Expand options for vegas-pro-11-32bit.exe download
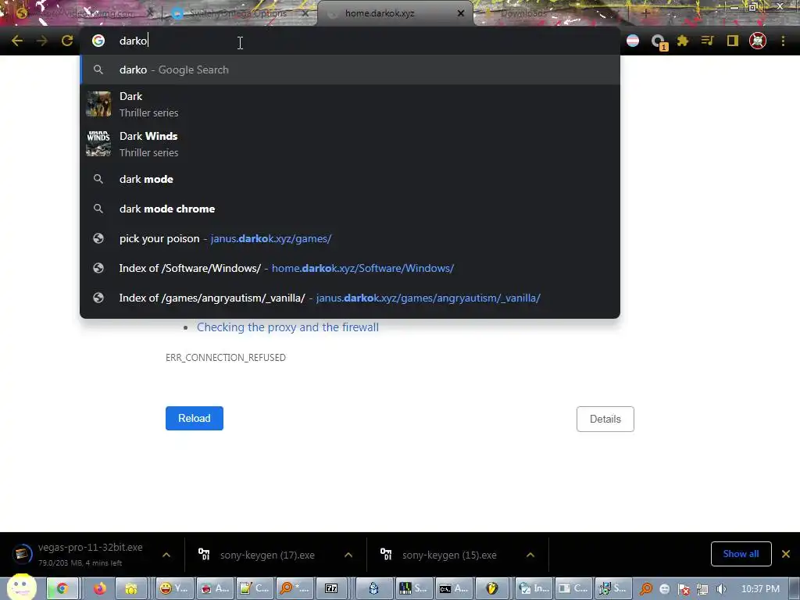The height and width of the screenshot is (600, 800). (166, 555)
